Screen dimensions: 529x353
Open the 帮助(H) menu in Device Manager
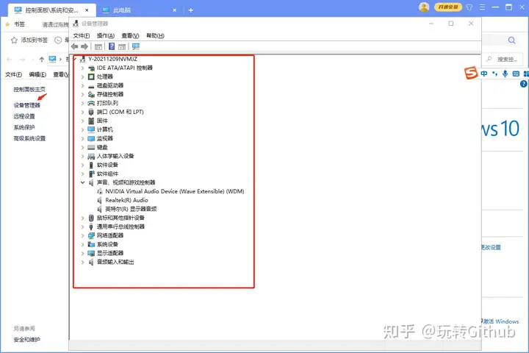tap(155, 36)
